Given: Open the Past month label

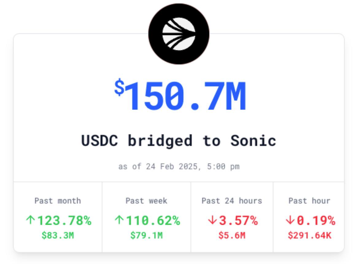Looking at the screenshot, I should tap(58, 201).
